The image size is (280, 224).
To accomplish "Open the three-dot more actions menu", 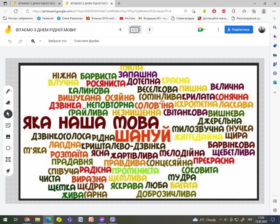I will click(218, 30).
